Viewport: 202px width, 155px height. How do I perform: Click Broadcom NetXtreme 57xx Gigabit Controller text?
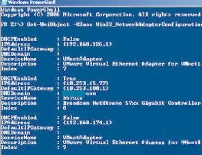pos(132,103)
